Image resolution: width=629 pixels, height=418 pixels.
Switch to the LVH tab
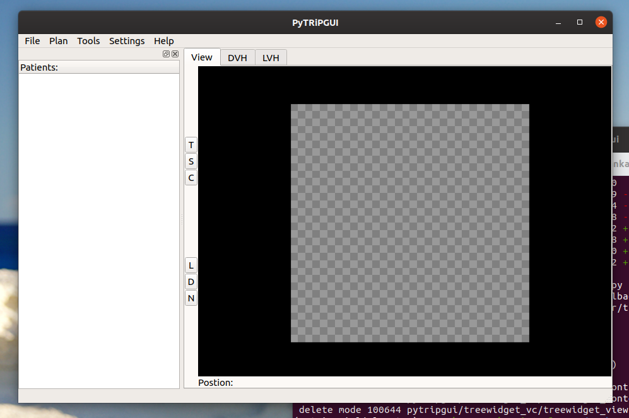(x=271, y=57)
